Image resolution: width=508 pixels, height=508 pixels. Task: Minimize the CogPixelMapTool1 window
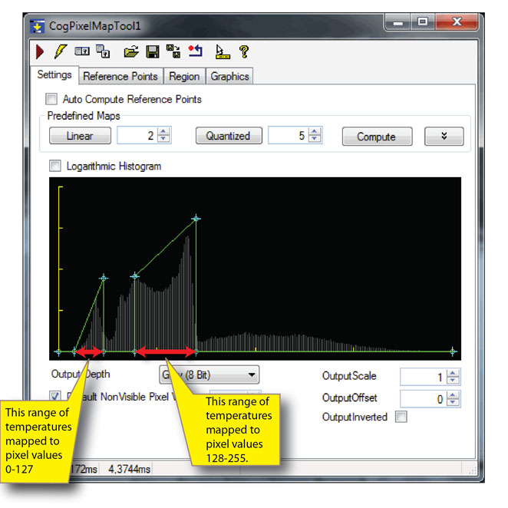pyautogui.click(x=397, y=22)
